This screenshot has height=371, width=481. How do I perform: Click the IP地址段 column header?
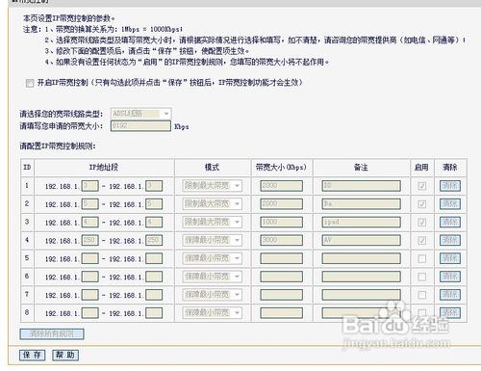(104, 168)
